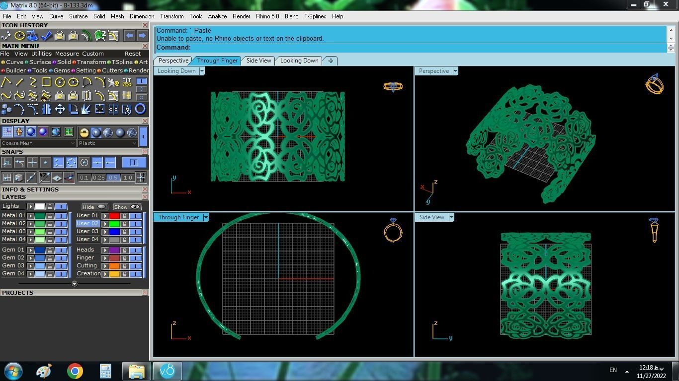Click the Command input field
Viewport: 679px width, 381px height.
pyautogui.click(x=411, y=48)
